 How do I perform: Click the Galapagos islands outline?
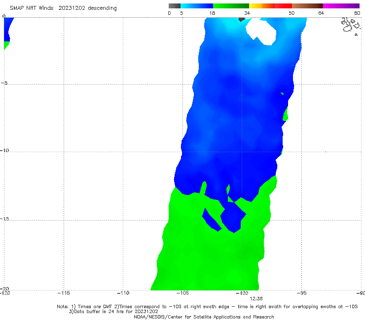tap(351, 26)
